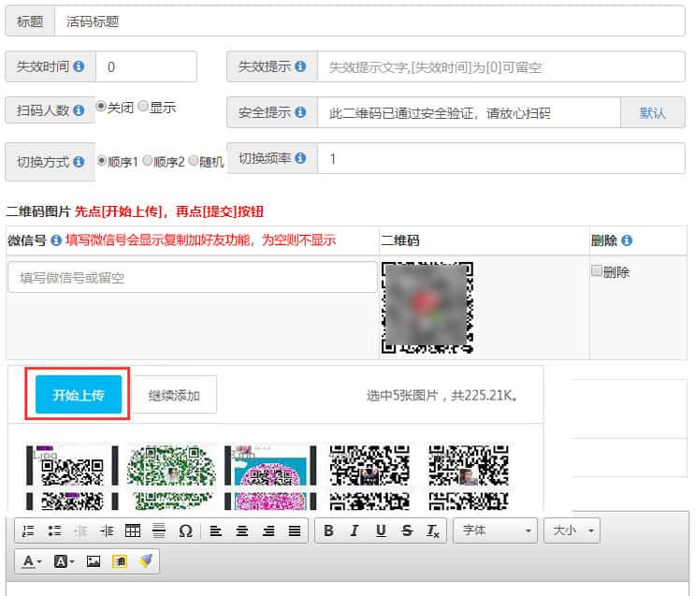Select the green QR code thumbnail

[171, 477]
